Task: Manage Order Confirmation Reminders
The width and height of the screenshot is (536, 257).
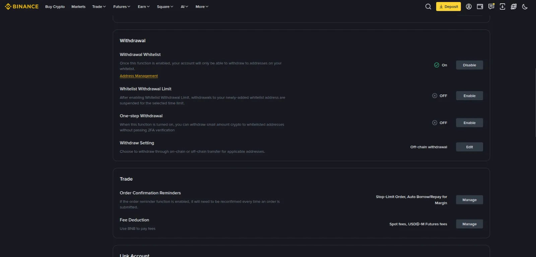Action: tap(469, 200)
